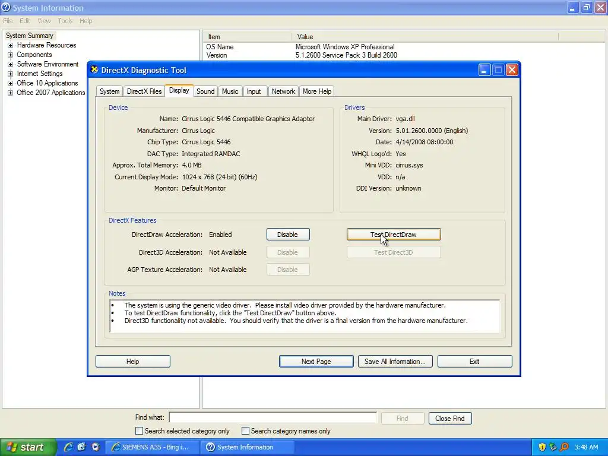Switch to the Sound tab
The image size is (608, 456).
coord(205,91)
